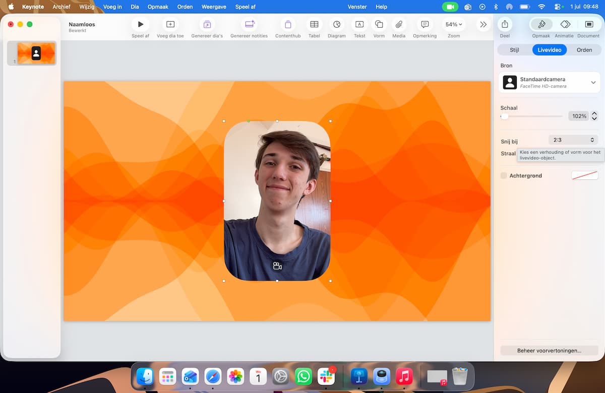Click the Achtergrond color swatch
Screen dimensions: 605x393
584,175
